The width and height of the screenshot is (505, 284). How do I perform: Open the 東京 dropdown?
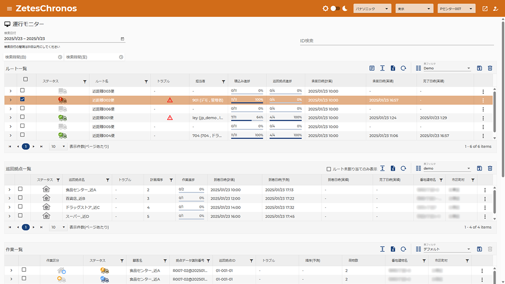[415, 8]
